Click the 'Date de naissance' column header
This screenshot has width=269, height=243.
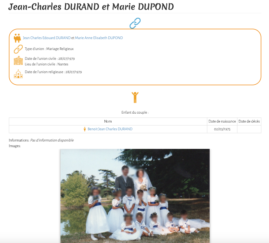(x=222, y=121)
